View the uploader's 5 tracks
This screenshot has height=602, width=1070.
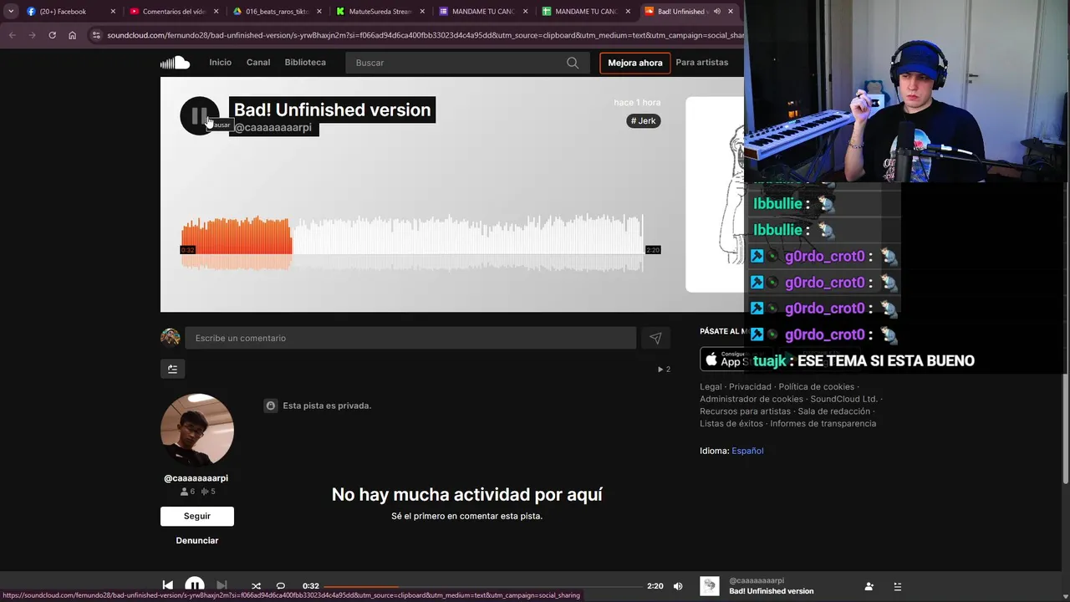click(x=208, y=492)
